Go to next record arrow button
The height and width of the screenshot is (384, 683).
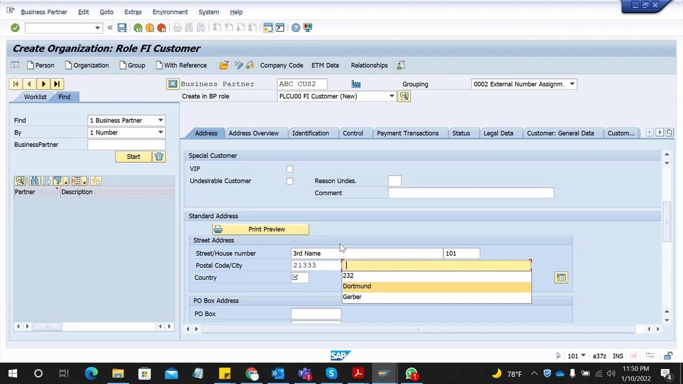tap(43, 84)
